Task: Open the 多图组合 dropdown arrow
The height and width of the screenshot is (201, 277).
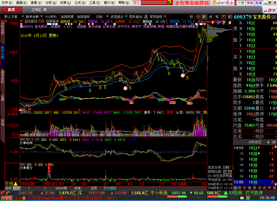Action: 126,17
